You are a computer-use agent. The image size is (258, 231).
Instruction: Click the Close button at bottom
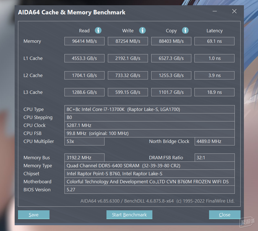tap(225, 215)
